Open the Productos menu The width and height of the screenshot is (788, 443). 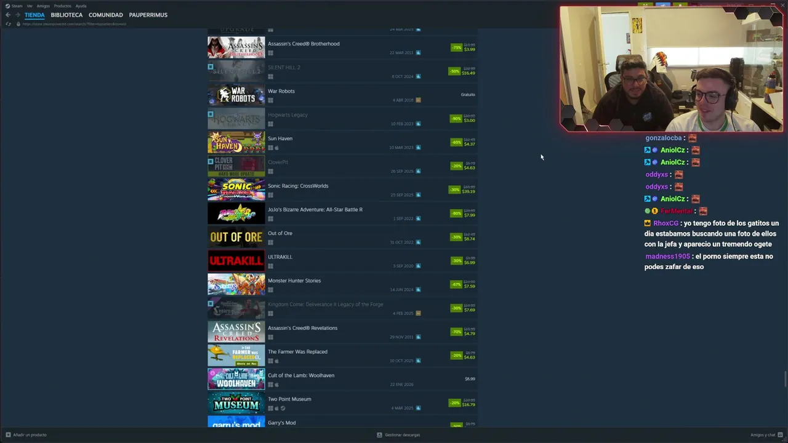pos(62,6)
